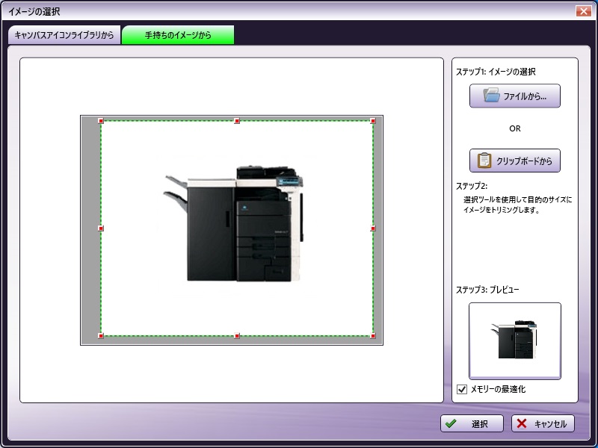Click the bottom-left red crop handle
Viewport: 598px width, 448px height.
pos(101,336)
